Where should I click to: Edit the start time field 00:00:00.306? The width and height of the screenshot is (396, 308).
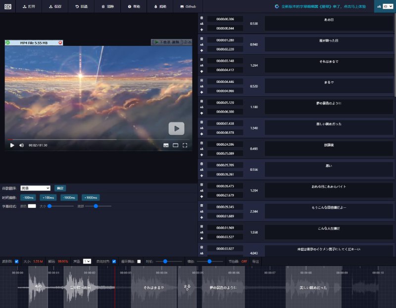(x=224, y=19)
